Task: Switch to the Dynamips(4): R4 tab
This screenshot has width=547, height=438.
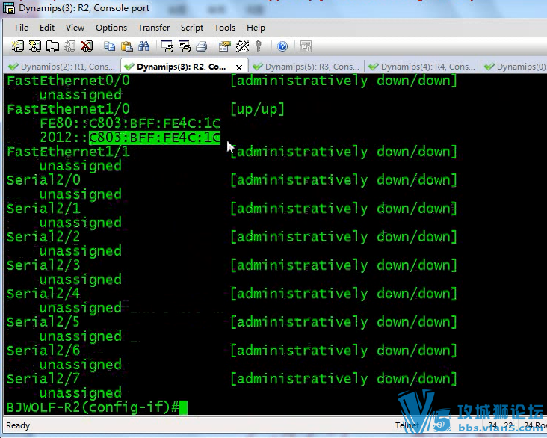Action: [x=422, y=67]
